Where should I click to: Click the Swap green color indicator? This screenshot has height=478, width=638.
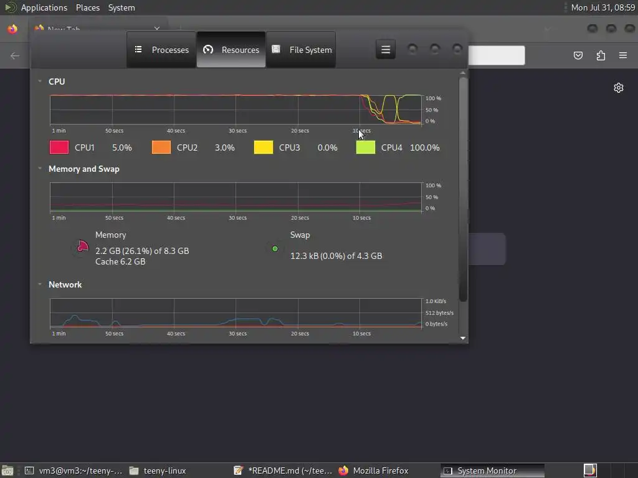(275, 249)
